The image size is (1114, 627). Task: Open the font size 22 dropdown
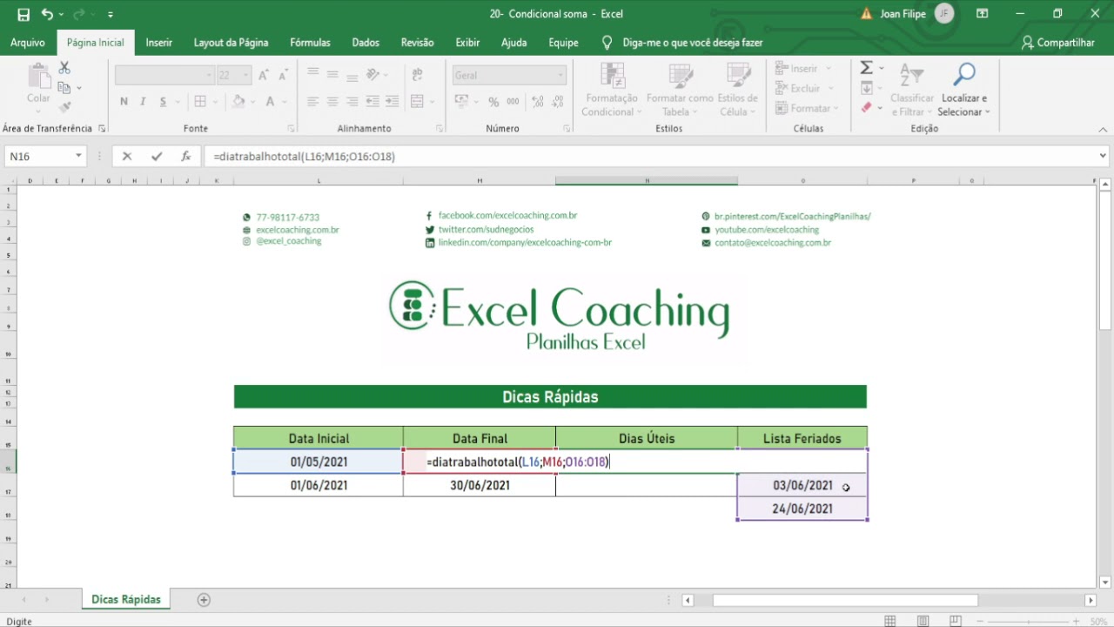click(x=247, y=76)
